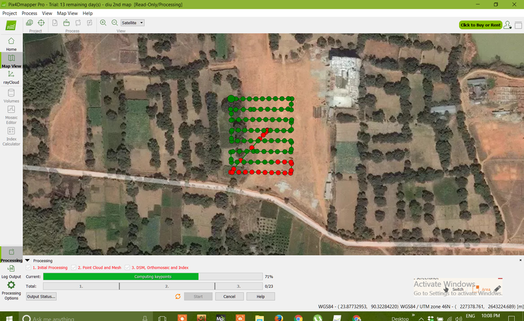Open the Map View menu
Viewport: 524px width, 321px height.
[66, 13]
